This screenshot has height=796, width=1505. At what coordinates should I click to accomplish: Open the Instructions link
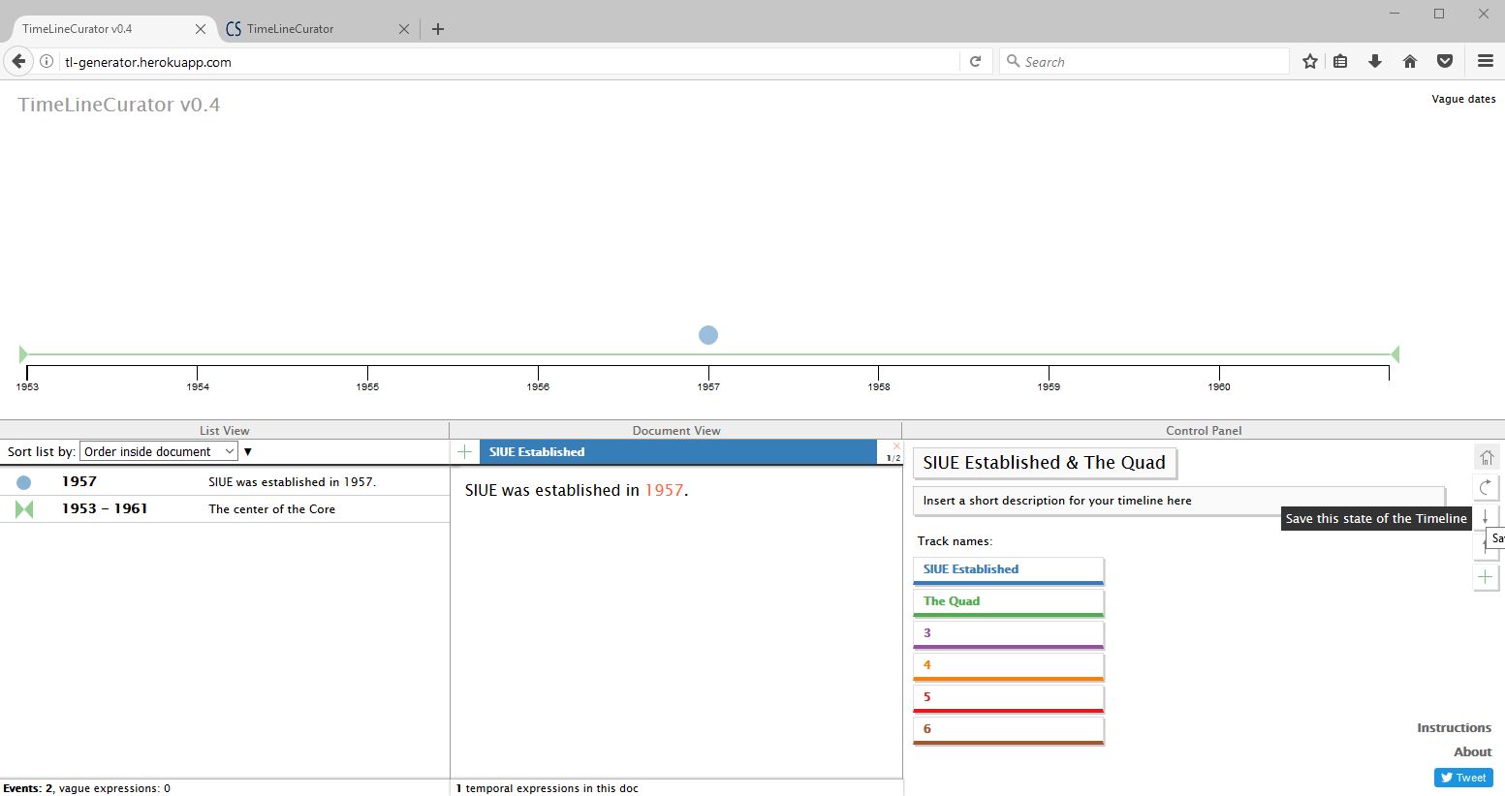[1454, 728]
